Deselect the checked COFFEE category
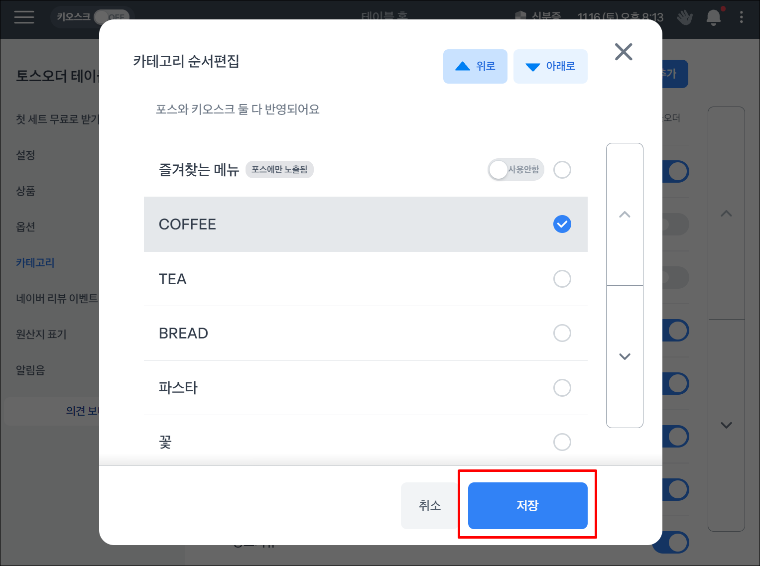760x566 pixels. (562, 224)
